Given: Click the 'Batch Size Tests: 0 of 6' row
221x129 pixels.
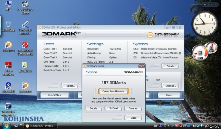Looking at the screenshot, I should click(x=56, y=70).
